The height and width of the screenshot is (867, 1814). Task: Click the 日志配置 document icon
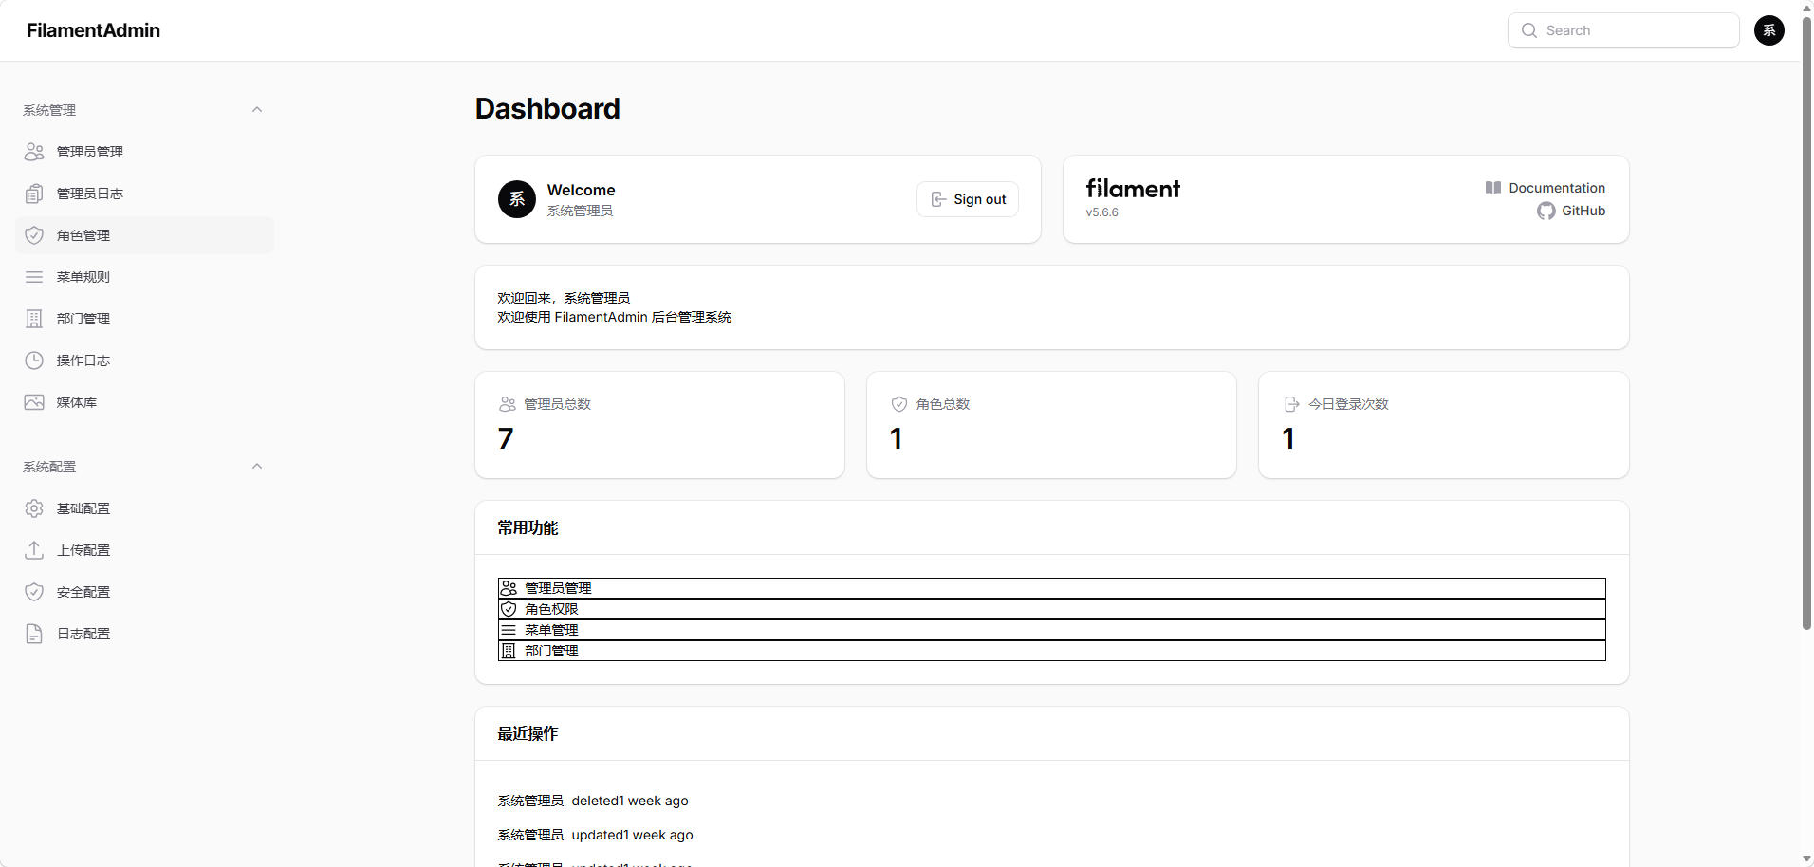pos(34,634)
